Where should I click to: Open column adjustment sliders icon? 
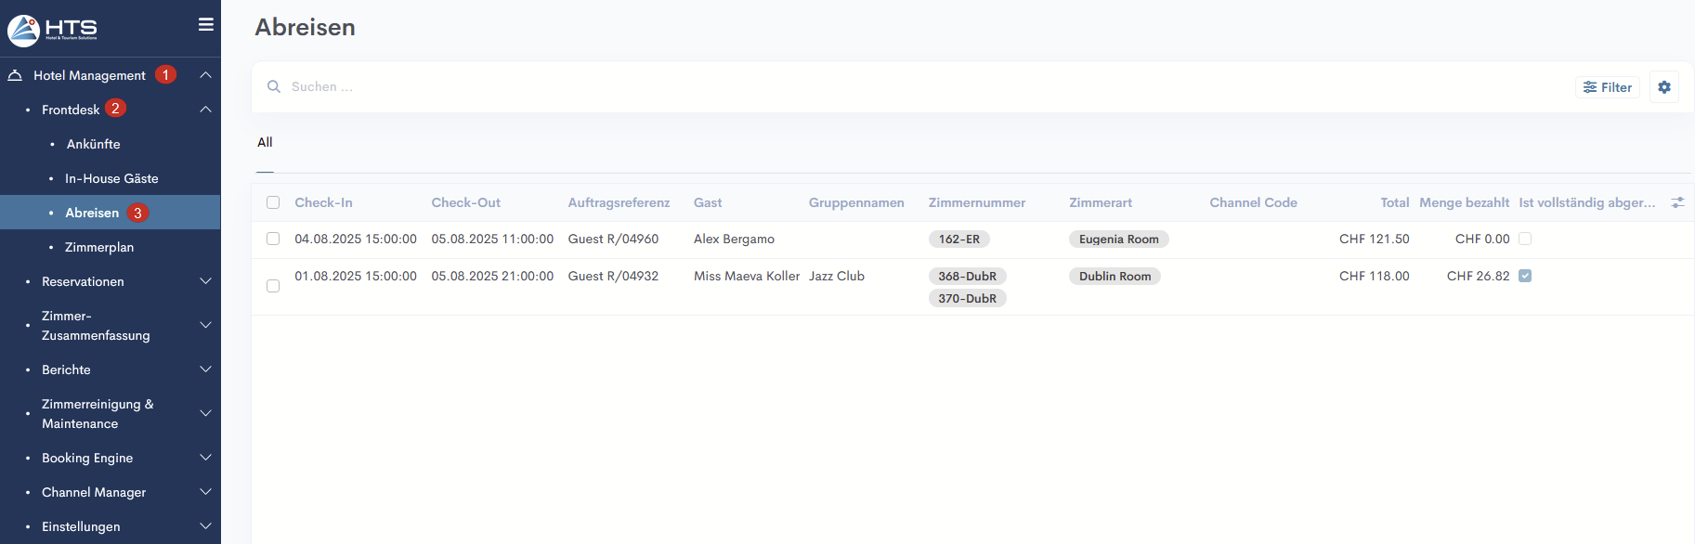[1677, 202]
